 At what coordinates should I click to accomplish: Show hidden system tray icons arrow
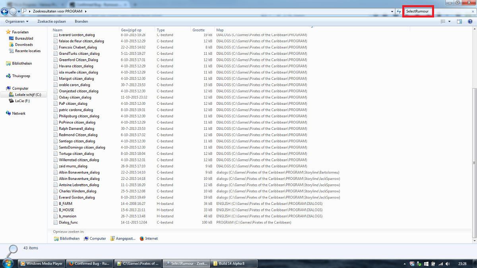pos(405,264)
